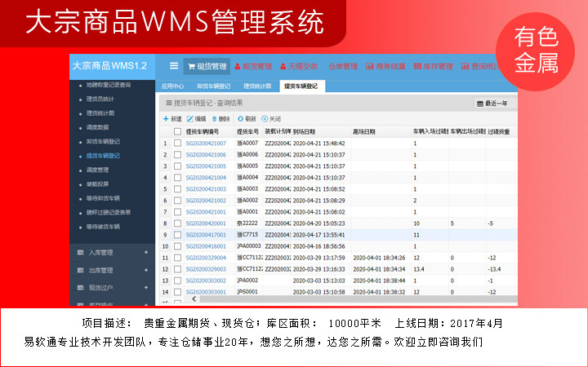Click the horizontal scrollbar left arrow
This screenshot has height=367, width=588.
click(x=194, y=298)
